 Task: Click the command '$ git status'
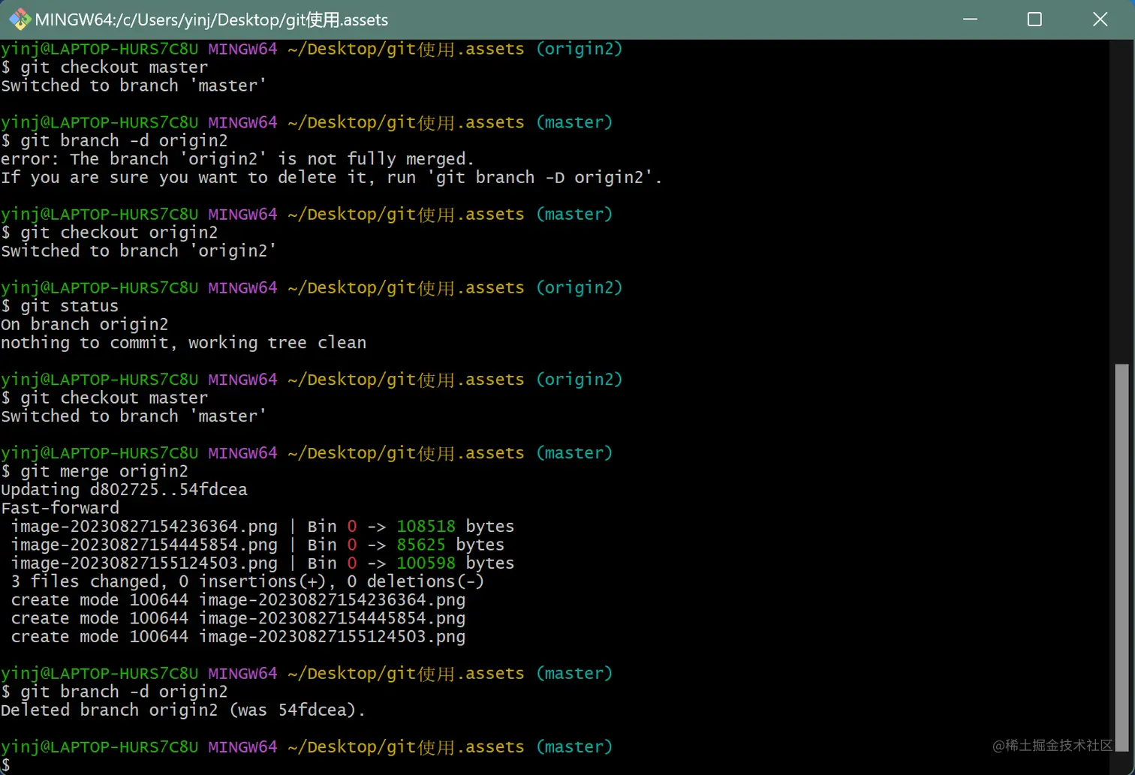[x=60, y=306]
